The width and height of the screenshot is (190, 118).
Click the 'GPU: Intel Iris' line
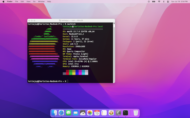tap(71, 64)
